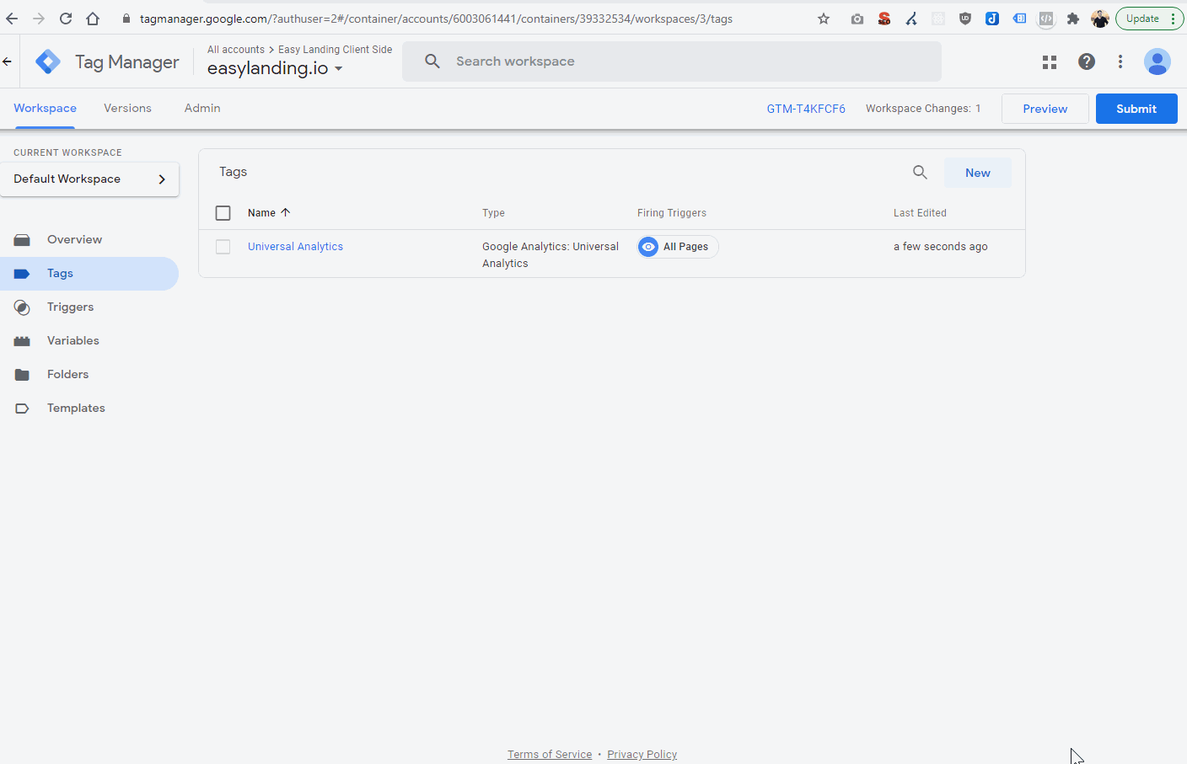This screenshot has height=764, width=1187.
Task: Open the Terms of Service link
Action: click(x=550, y=755)
